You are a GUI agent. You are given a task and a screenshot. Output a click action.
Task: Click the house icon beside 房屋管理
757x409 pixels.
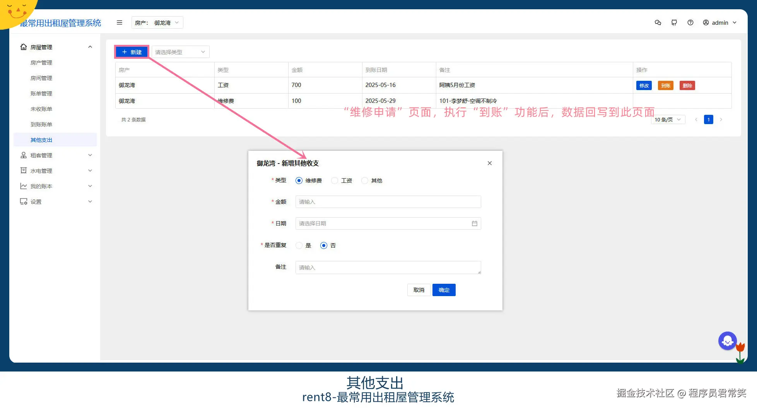click(x=23, y=47)
